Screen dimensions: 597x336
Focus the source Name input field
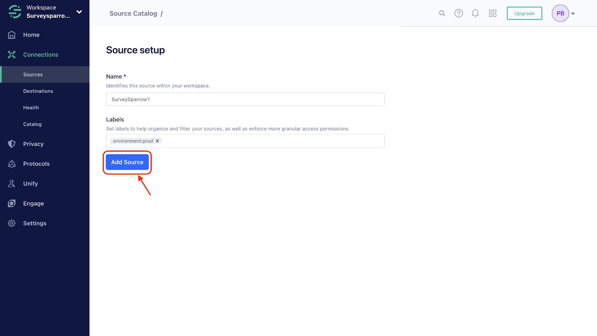(245, 99)
